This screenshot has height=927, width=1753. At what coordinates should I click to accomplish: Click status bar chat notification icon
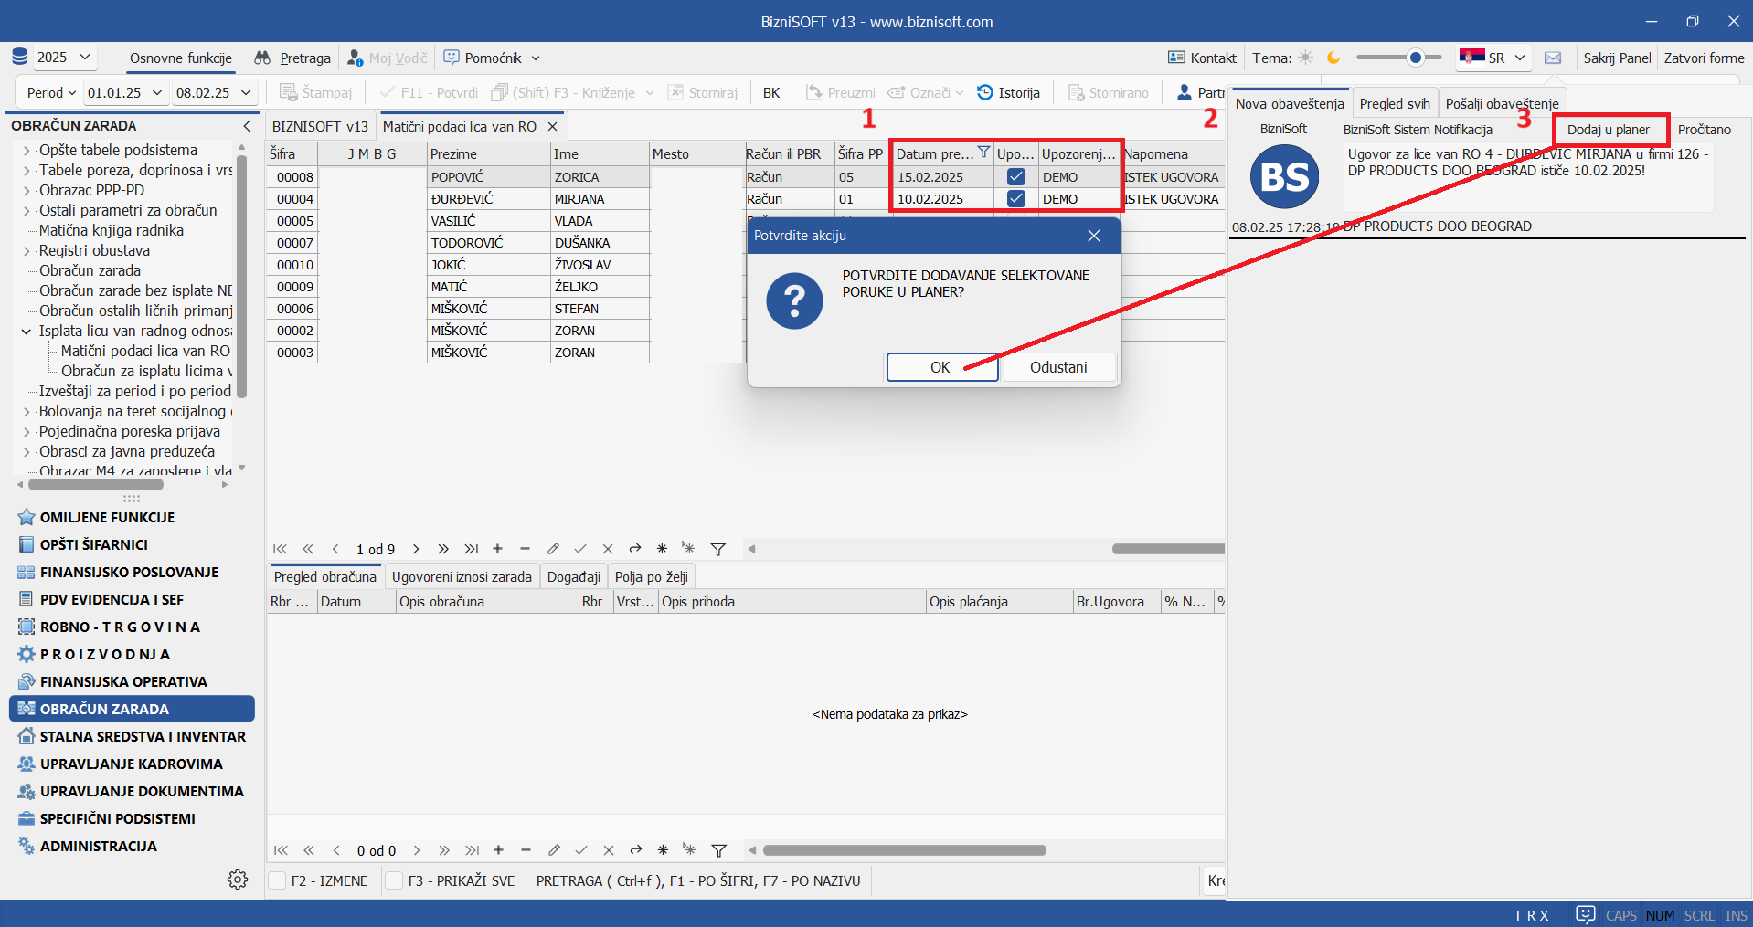(1585, 914)
